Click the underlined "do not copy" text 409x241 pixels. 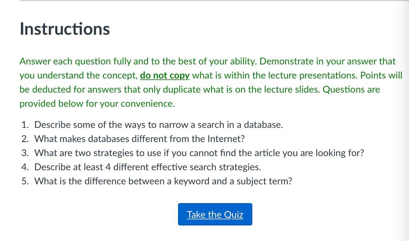pos(165,75)
